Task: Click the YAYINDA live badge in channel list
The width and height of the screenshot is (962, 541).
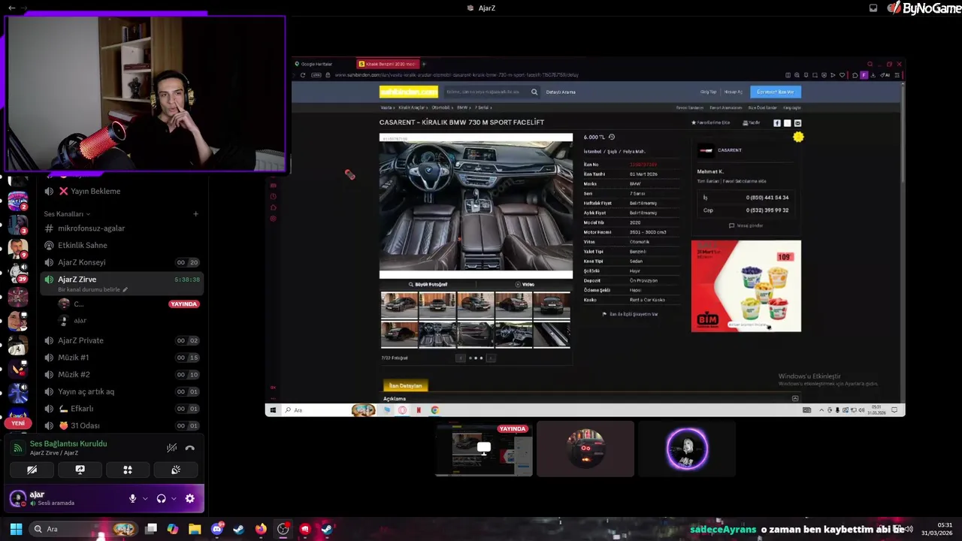Action: 184,304
